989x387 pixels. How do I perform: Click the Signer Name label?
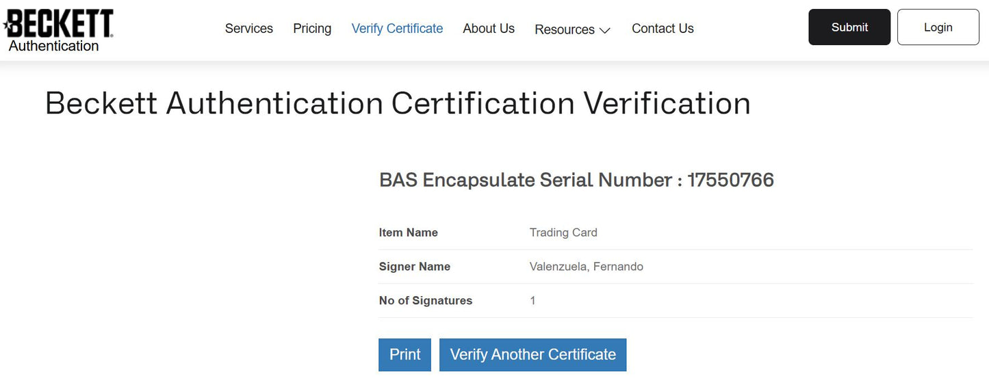(x=415, y=267)
